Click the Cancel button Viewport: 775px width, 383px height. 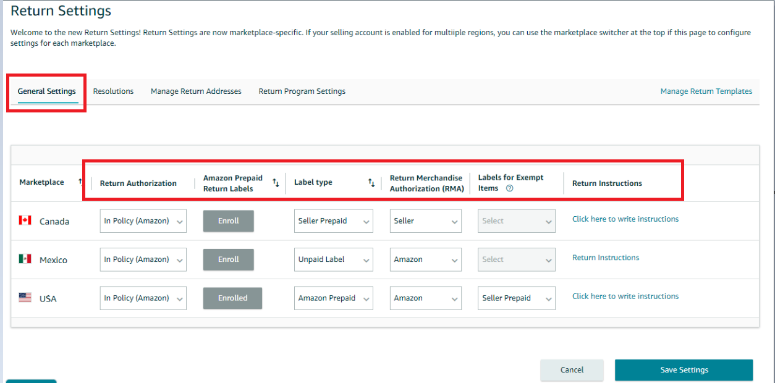tap(572, 370)
